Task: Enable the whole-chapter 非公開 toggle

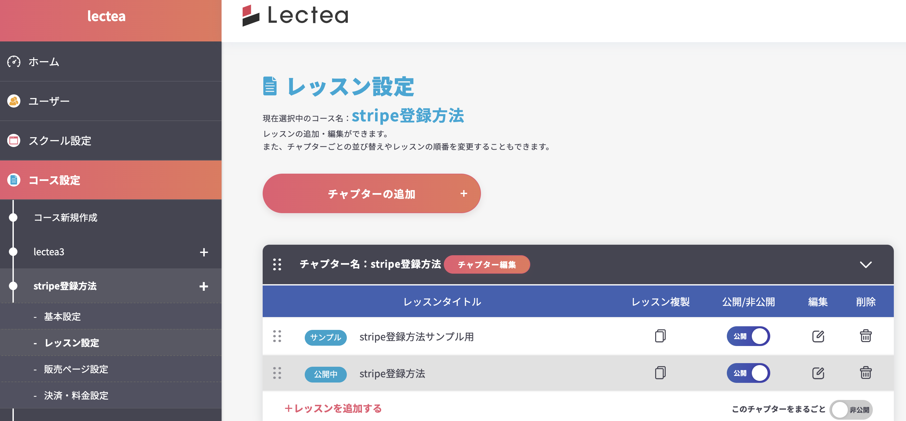Action: pos(850,409)
